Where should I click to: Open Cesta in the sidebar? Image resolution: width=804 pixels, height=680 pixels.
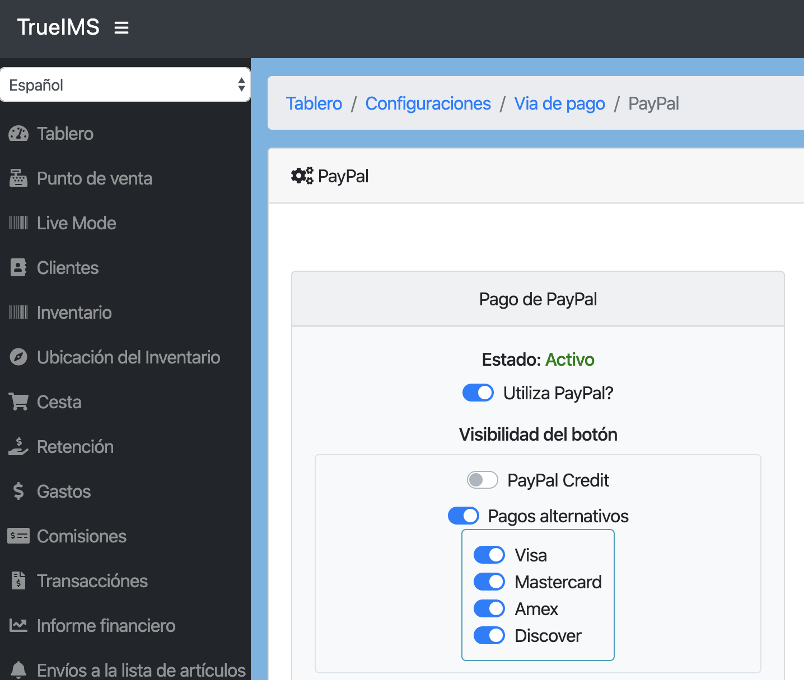click(59, 402)
